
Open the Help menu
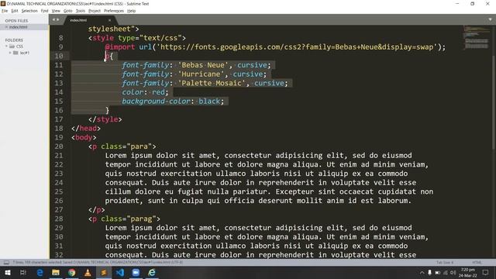click(131, 11)
